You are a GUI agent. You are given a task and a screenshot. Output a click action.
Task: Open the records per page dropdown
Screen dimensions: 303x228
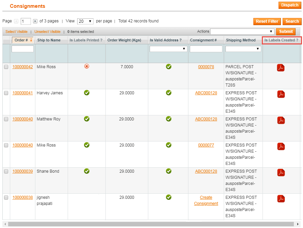coord(85,21)
